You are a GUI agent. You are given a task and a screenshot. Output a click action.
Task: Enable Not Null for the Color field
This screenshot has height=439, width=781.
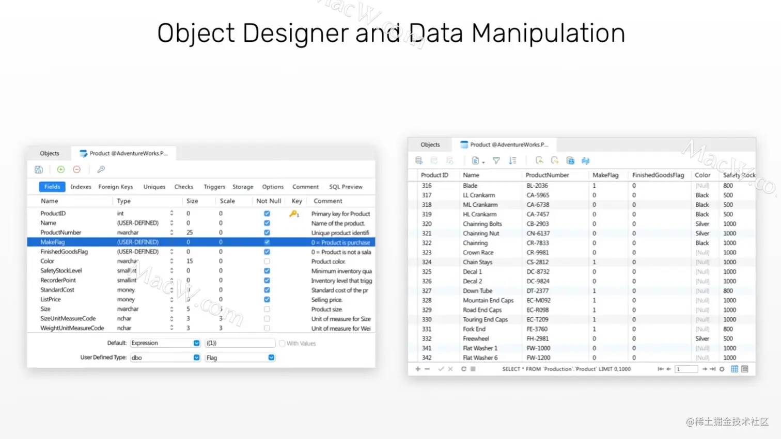click(x=267, y=261)
